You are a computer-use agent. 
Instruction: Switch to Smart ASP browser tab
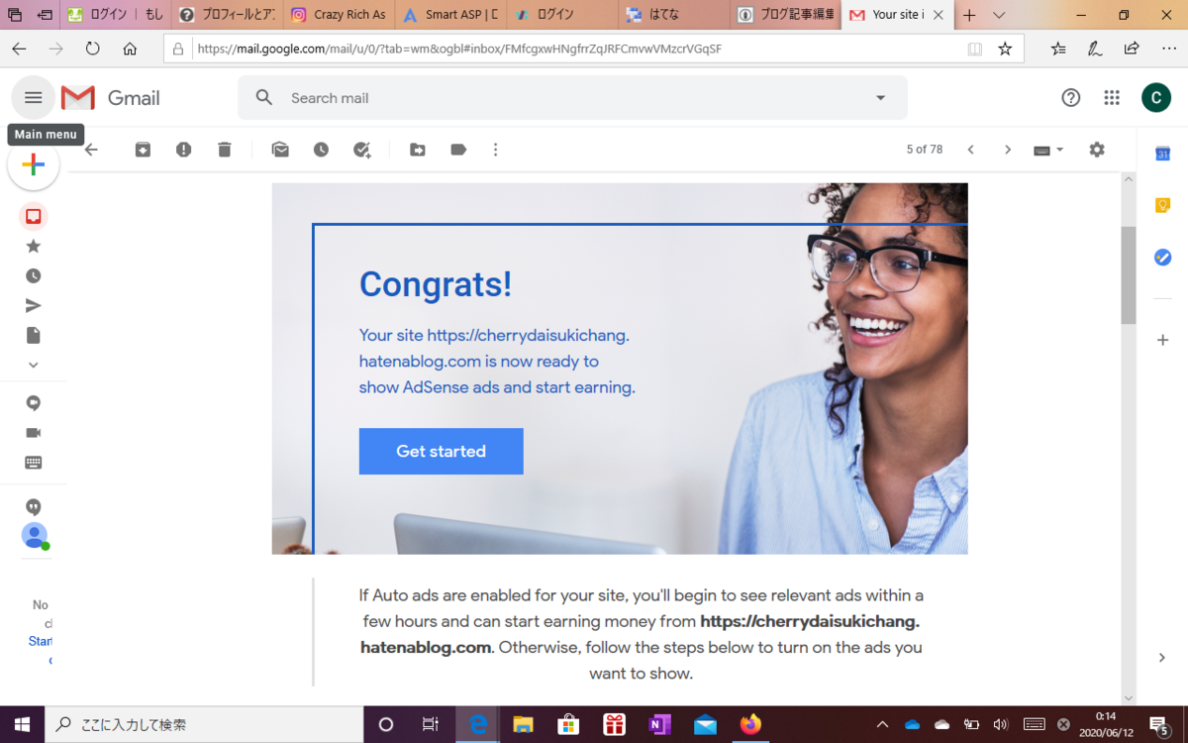coord(451,15)
